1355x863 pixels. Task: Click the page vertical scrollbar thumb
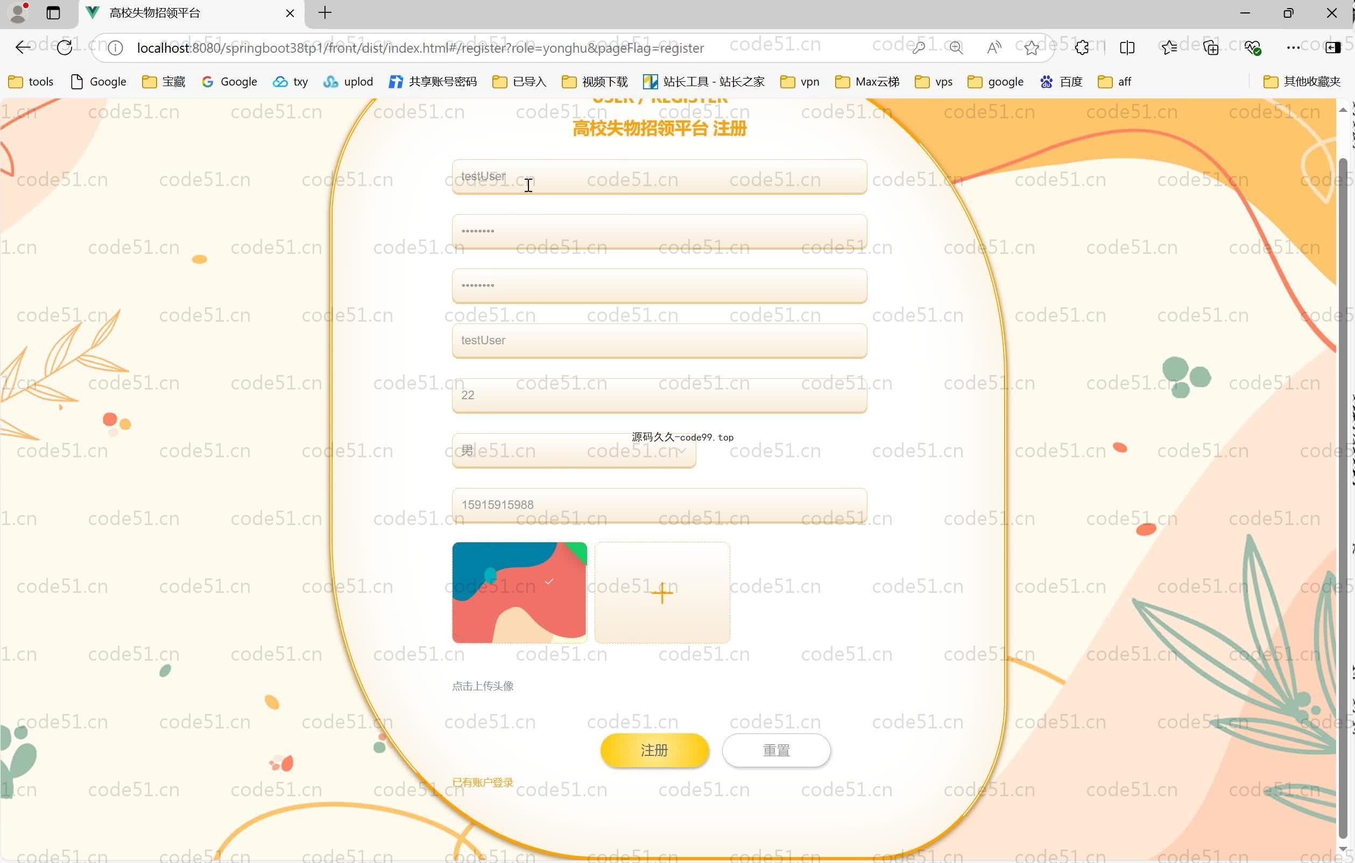1343,498
